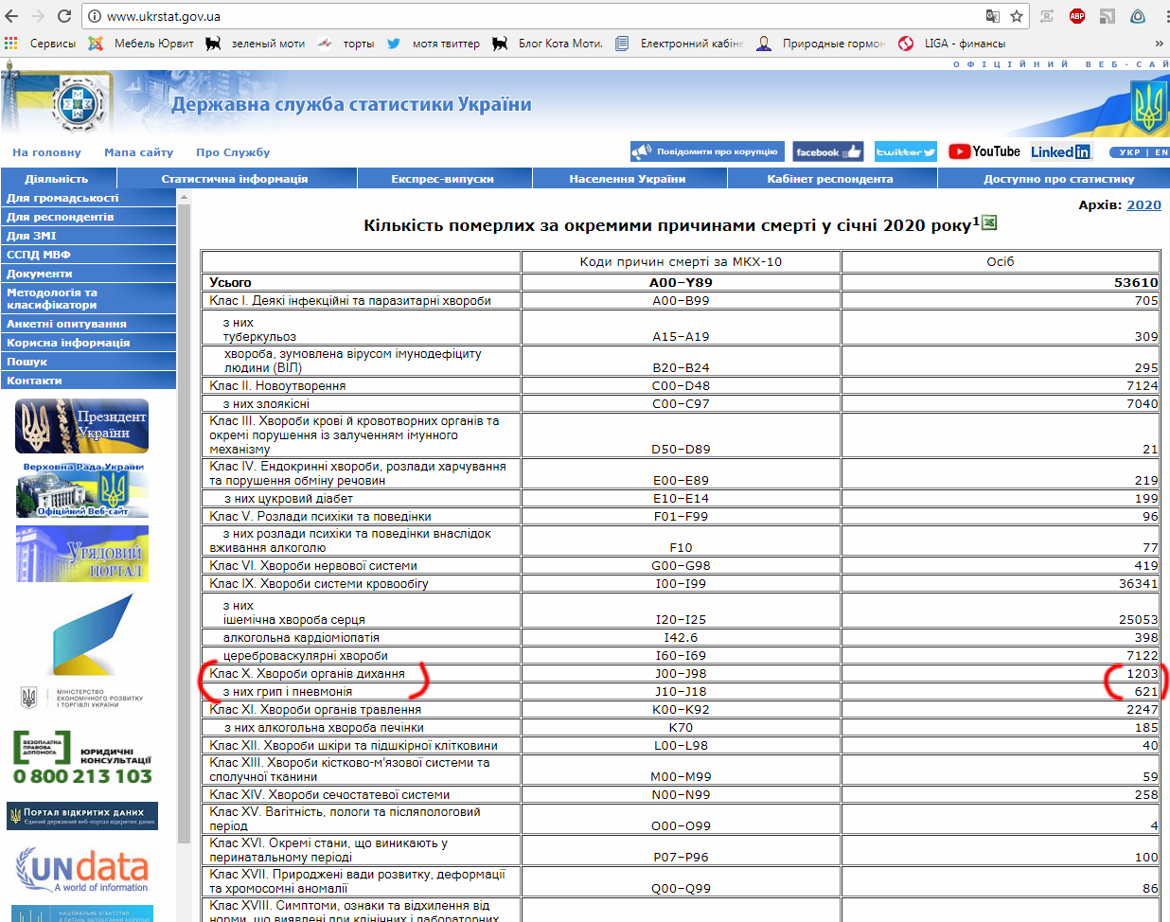This screenshot has height=922, width=1170.
Task: Switch language with УКР | EN toggle
Action: click(x=1139, y=152)
